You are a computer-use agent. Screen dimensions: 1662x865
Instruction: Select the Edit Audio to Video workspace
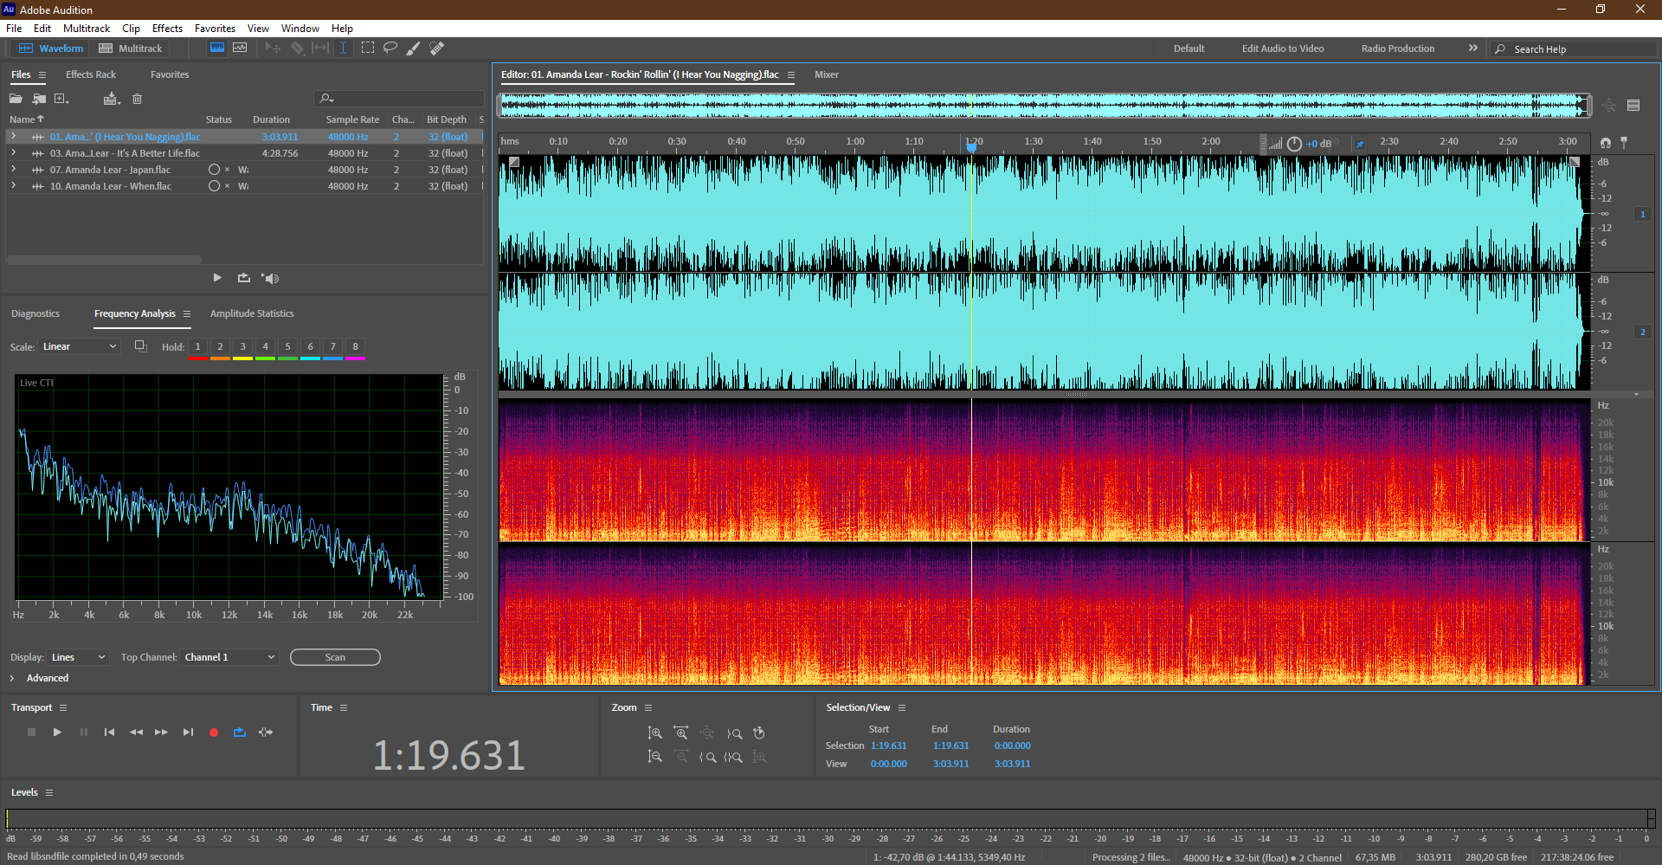point(1283,49)
